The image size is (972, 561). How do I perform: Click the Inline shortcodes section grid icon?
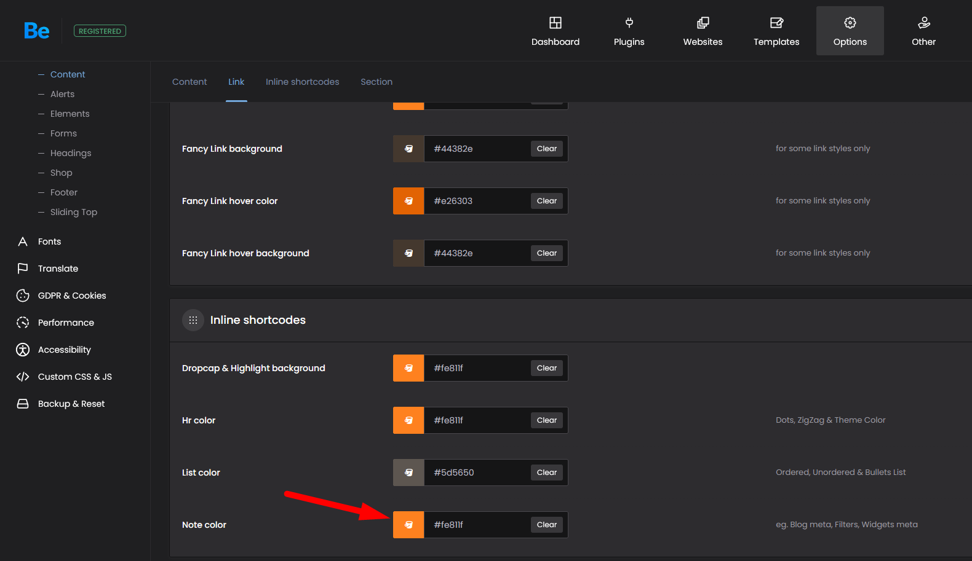pyautogui.click(x=193, y=320)
